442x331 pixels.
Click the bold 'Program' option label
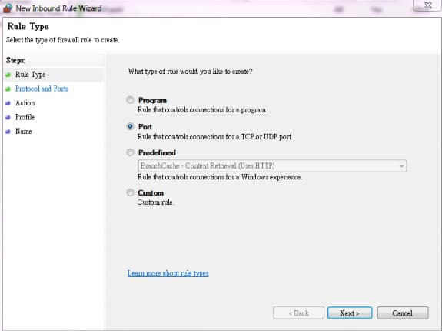[152, 101]
